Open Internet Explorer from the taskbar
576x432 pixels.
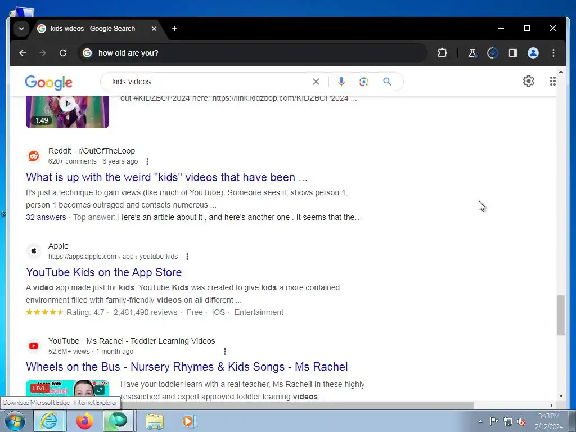pos(49,421)
